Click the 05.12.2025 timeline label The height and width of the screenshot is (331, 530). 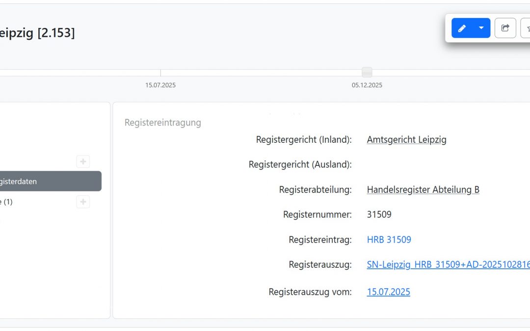click(x=367, y=85)
